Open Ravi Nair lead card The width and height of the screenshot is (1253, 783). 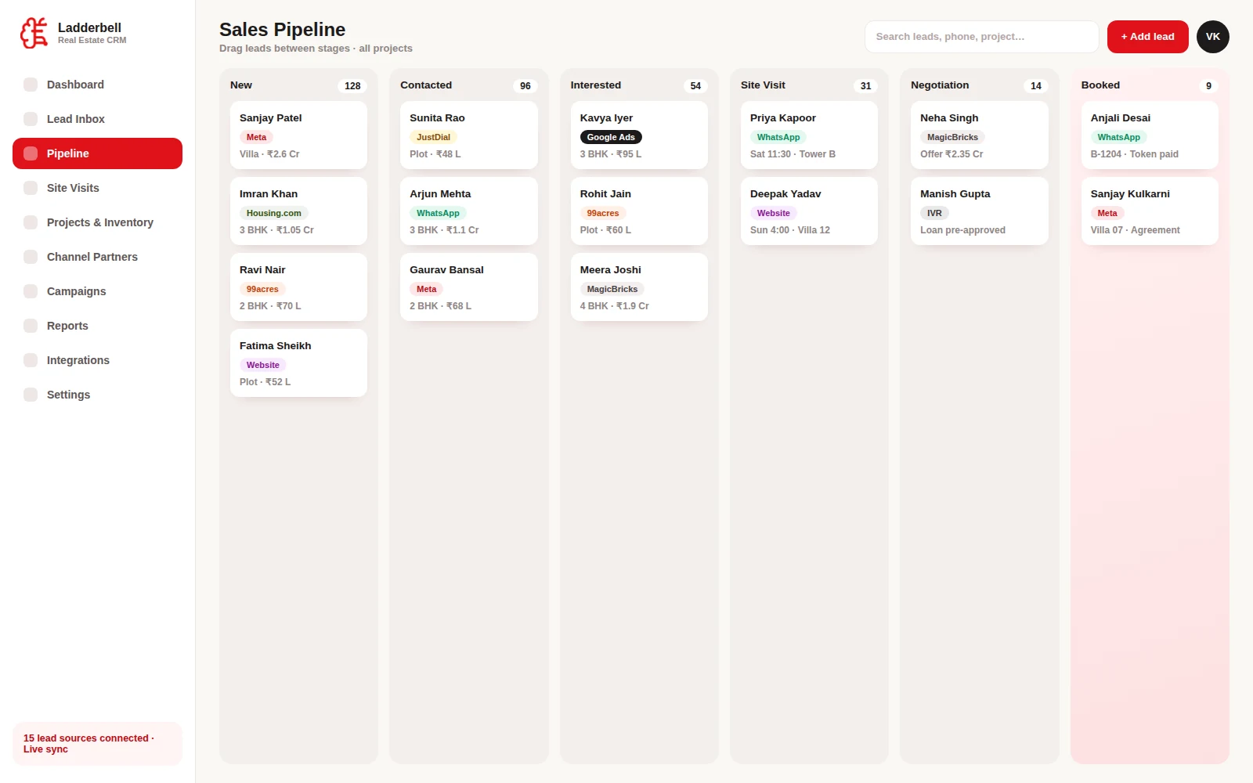coord(298,287)
